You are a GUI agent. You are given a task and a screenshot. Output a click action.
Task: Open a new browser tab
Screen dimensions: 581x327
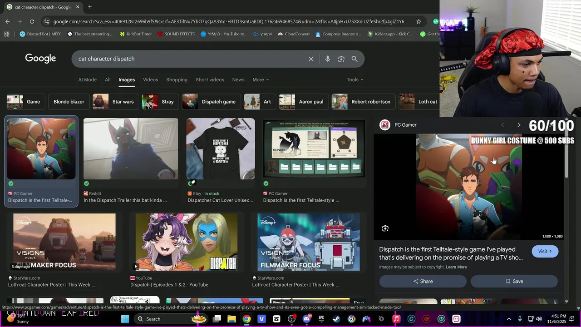90,7
